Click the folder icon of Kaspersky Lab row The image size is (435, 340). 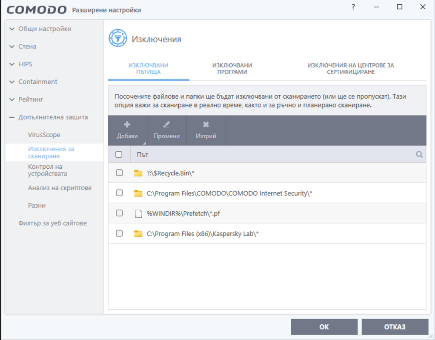point(138,234)
